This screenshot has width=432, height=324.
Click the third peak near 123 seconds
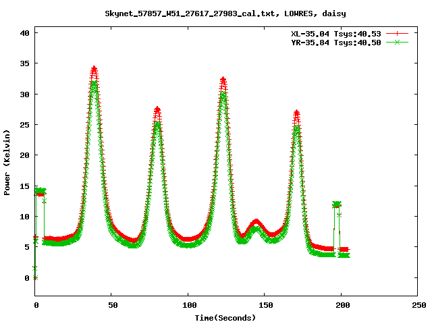(x=223, y=80)
